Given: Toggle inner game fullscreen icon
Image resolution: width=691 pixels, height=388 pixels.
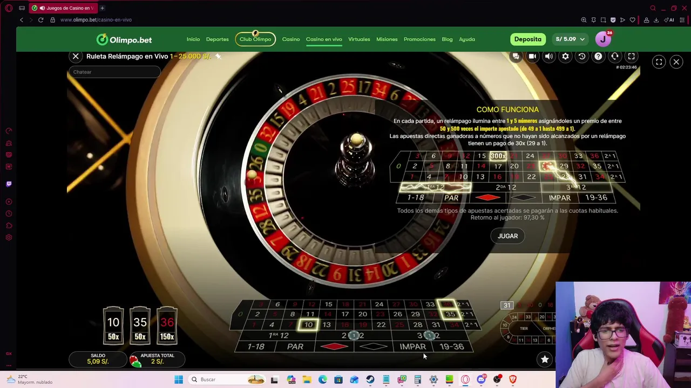Looking at the screenshot, I should tap(631, 56).
